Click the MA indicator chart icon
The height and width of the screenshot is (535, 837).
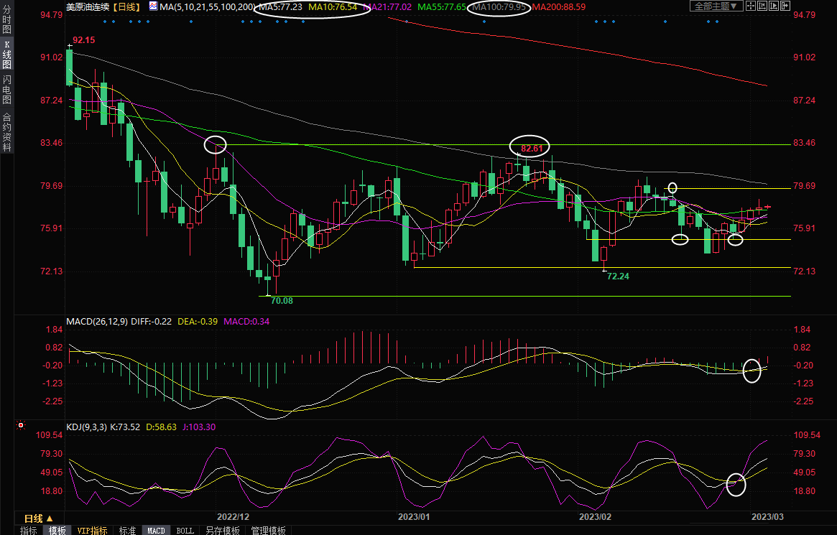click(x=153, y=6)
